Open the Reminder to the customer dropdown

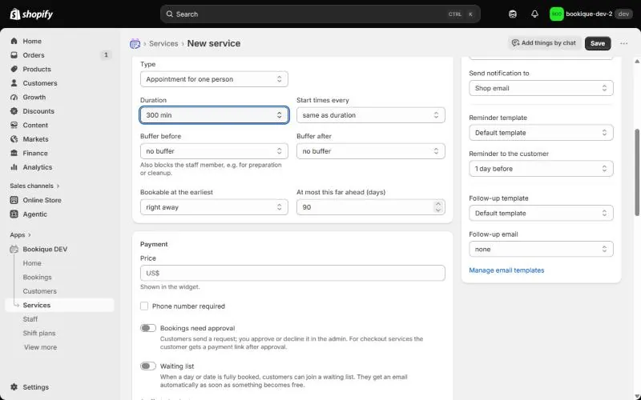(x=541, y=169)
